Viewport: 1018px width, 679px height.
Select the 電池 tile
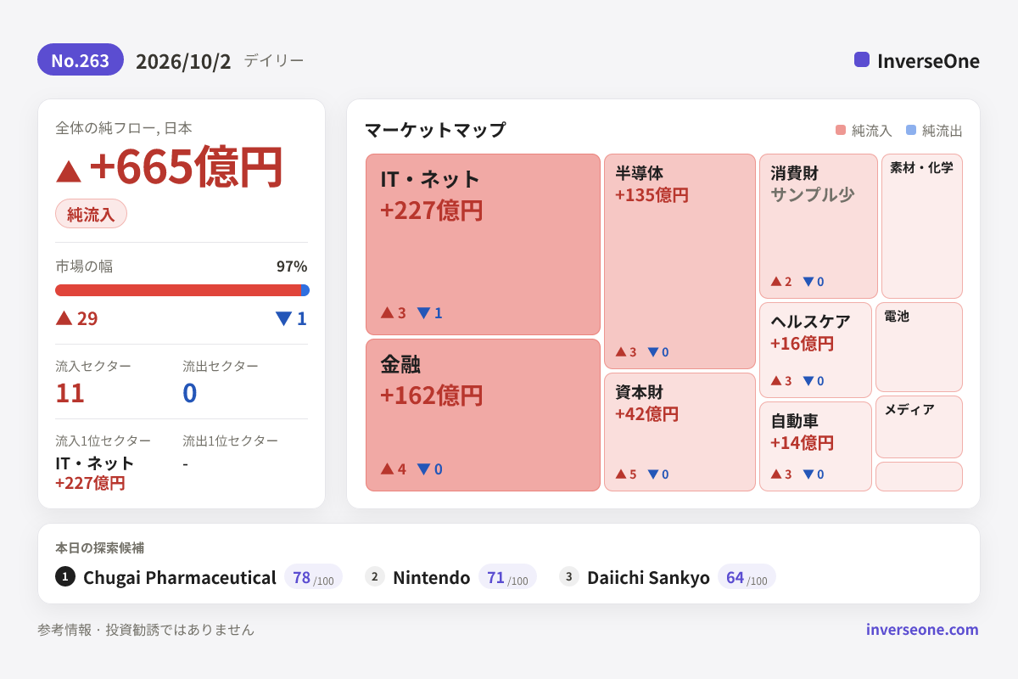(x=919, y=347)
